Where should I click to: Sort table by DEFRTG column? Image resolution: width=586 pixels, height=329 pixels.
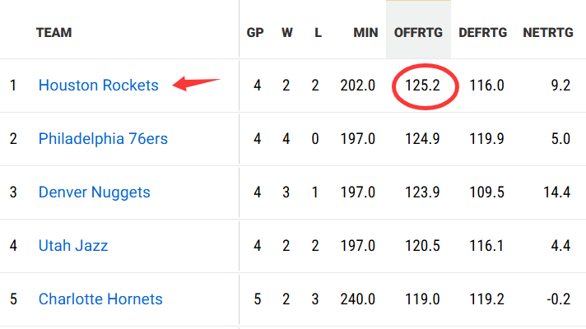click(483, 33)
